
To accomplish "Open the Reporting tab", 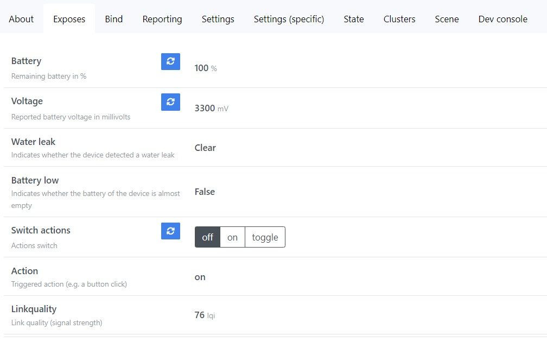I will tap(162, 19).
